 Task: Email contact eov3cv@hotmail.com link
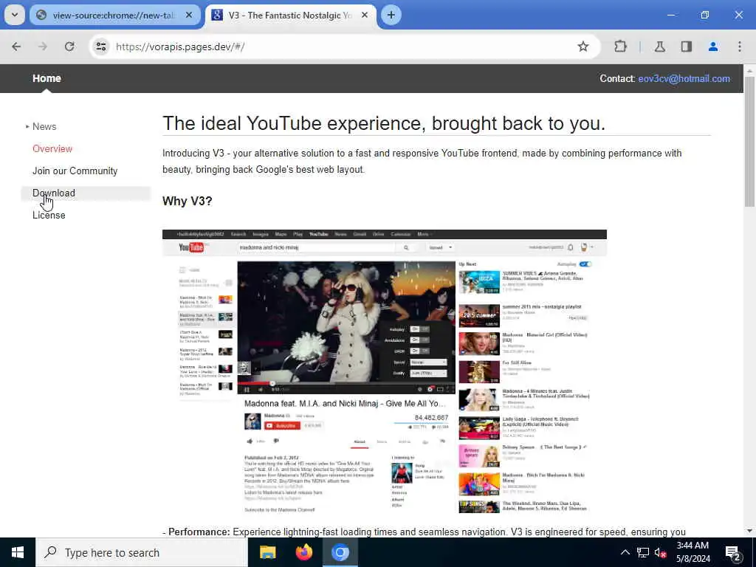coord(684,78)
